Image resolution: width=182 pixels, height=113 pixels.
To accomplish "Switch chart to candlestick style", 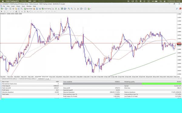I will (56, 9).
